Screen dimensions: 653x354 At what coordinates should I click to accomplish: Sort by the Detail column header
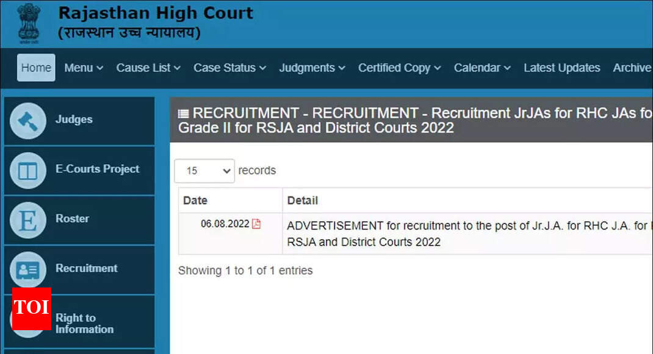pyautogui.click(x=467, y=200)
